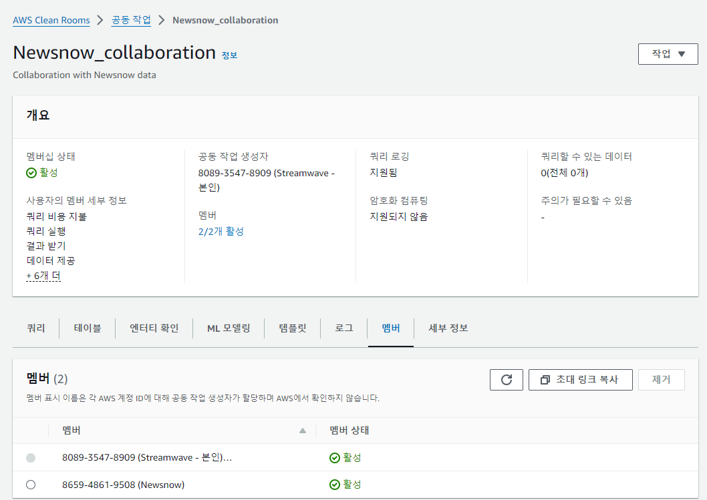Click the '결과 받기' ability text
Viewport: 707px width, 500px height.
tap(46, 246)
